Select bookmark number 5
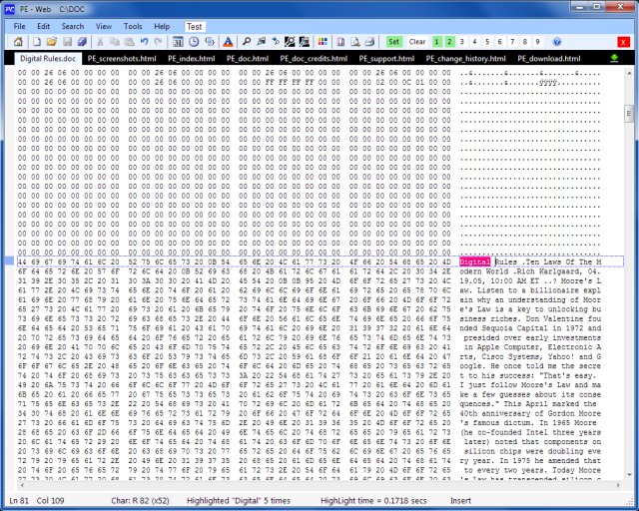Screen dimensions: 639x511 pyautogui.click(x=487, y=42)
